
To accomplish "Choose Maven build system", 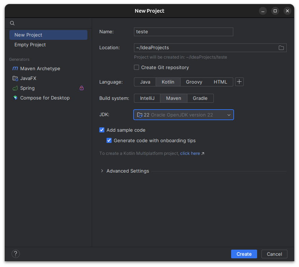I will click(174, 98).
